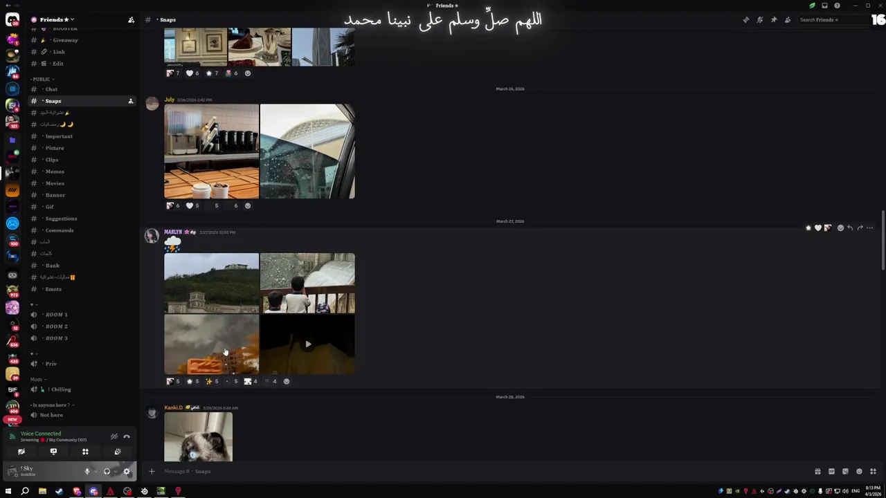Collapse the Mods category
Image resolution: width=886 pixels, height=498 pixels.
(x=37, y=379)
